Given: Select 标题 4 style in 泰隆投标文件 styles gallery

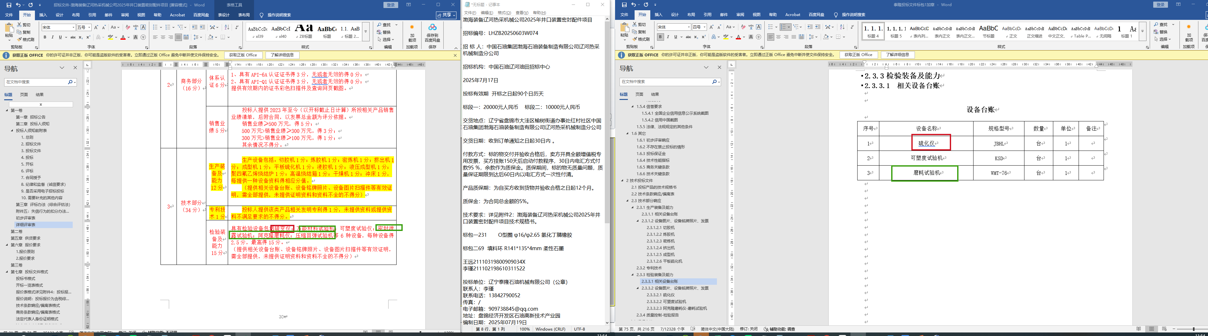Looking at the screenshot, I should 873,31.
